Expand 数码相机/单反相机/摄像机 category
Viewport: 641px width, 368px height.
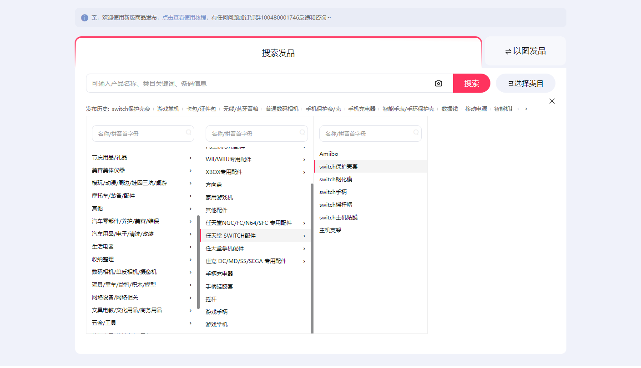[191, 272]
